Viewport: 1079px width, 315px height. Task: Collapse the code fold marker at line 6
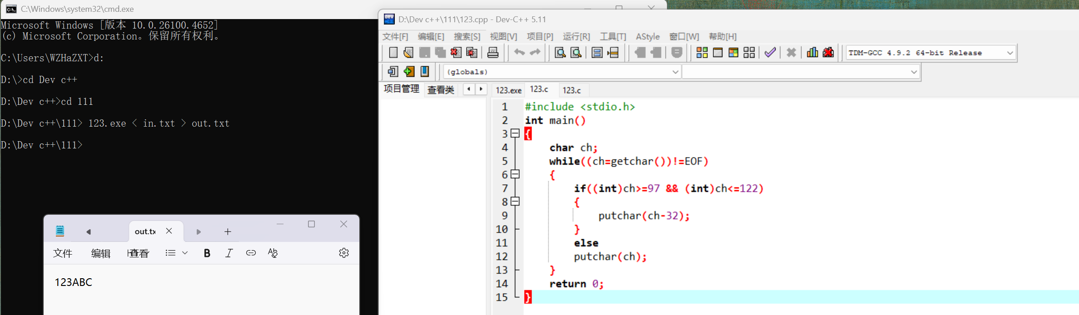[x=515, y=174]
